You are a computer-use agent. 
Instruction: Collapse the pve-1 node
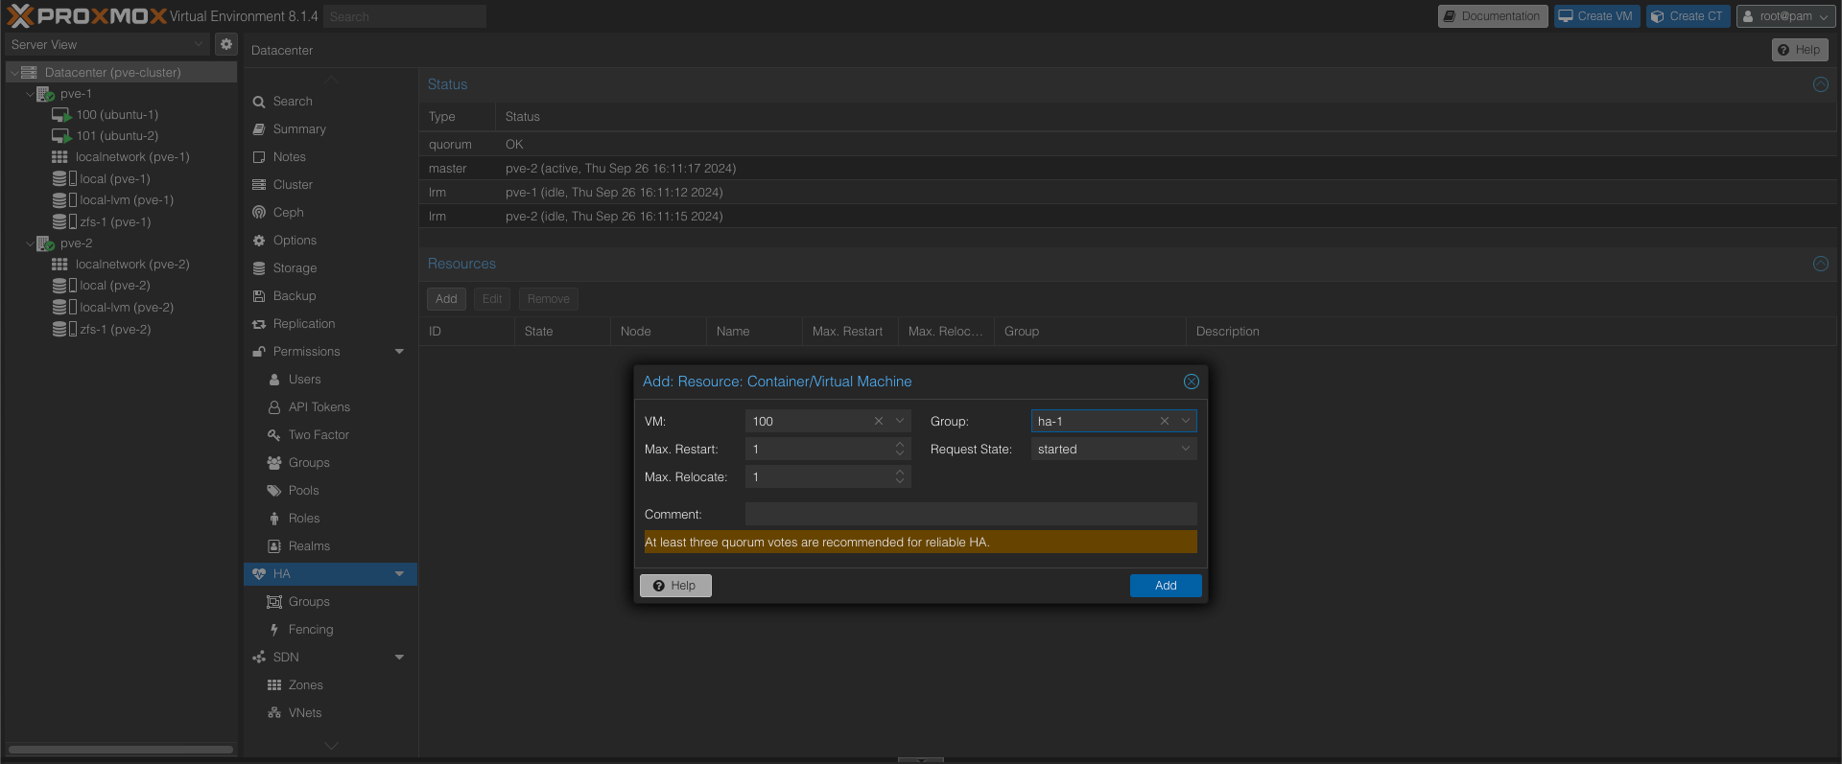(x=29, y=94)
